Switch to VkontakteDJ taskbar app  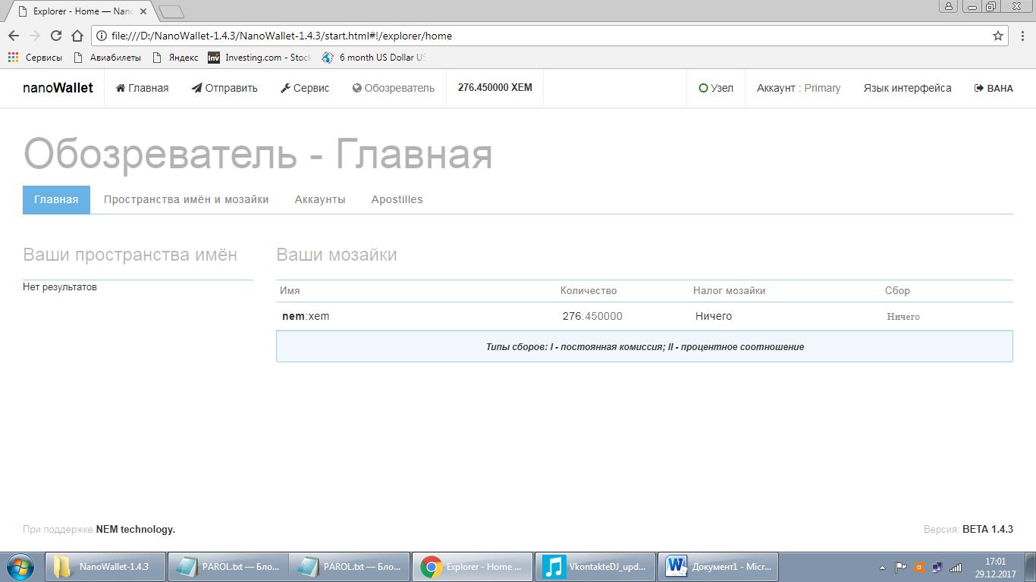(595, 567)
